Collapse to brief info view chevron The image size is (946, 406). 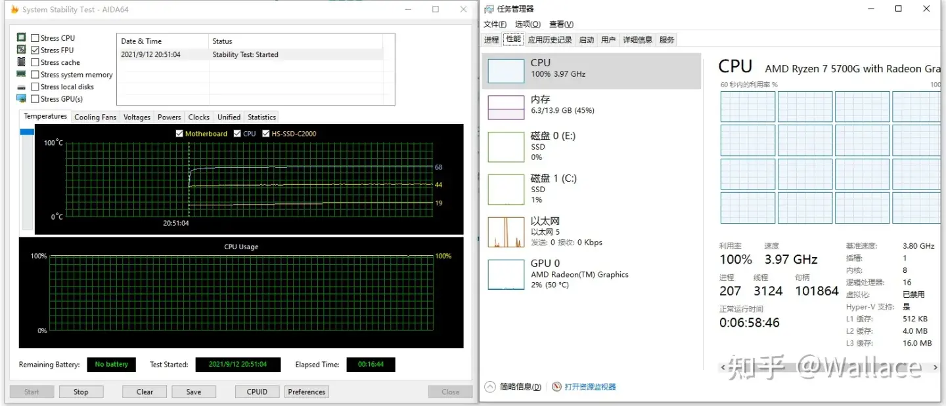point(489,387)
